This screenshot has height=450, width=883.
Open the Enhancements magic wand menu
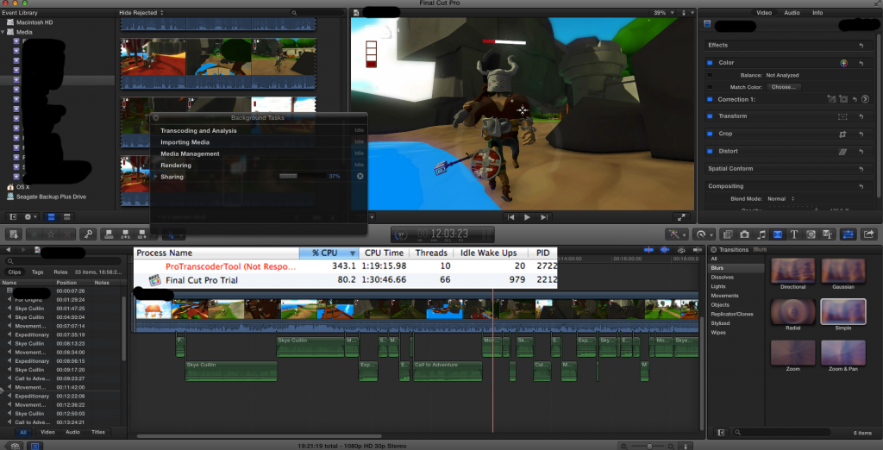click(x=675, y=234)
